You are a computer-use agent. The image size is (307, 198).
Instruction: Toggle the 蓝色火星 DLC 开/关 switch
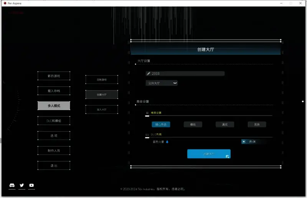244,142
